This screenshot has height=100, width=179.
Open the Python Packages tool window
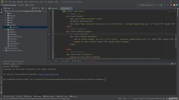pyautogui.click(x=49, y=96)
